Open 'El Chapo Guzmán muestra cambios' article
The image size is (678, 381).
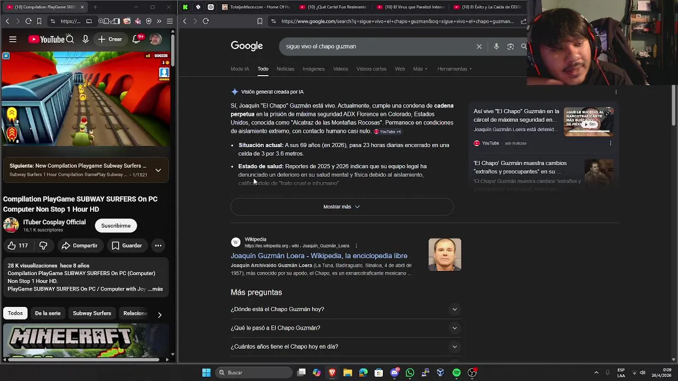coord(520,167)
